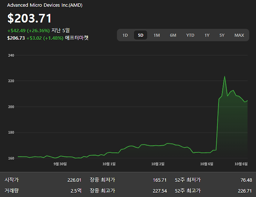
Task: Open the 5Y chart range
Action: [222, 35]
